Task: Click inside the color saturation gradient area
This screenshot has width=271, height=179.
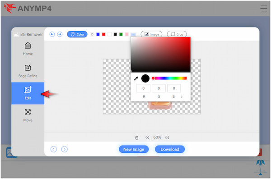Action: pos(160,55)
